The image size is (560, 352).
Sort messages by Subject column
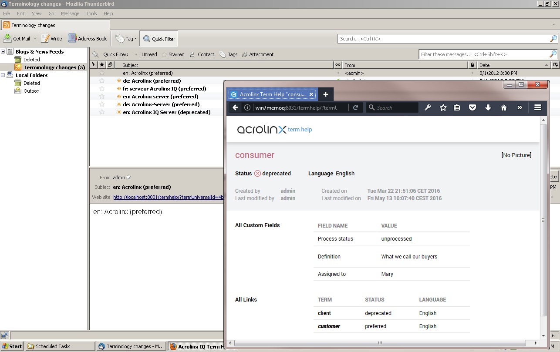click(x=224, y=65)
